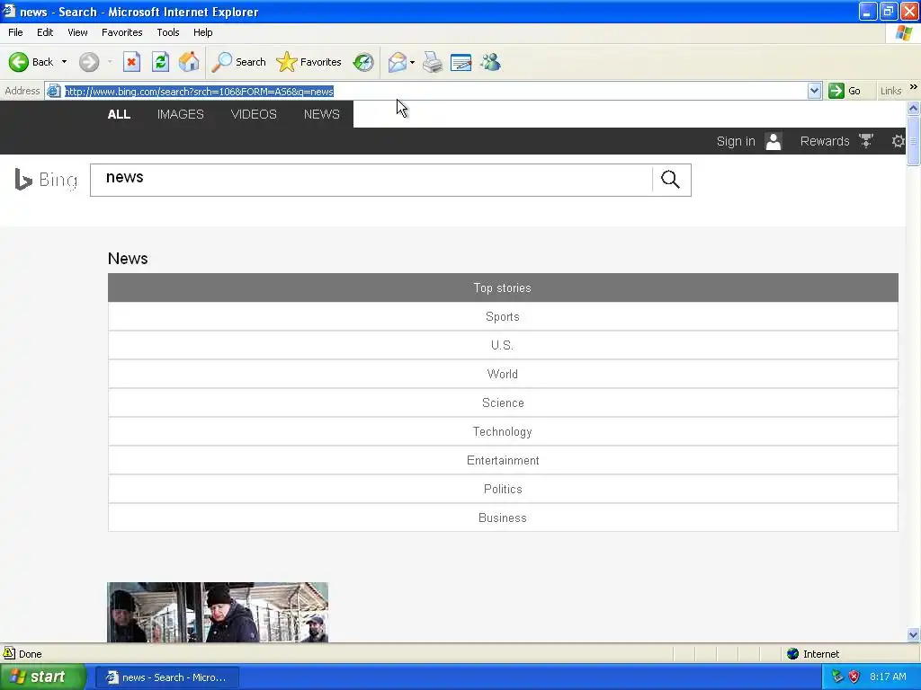Viewport: 921px width, 690px height.
Task: Open the Tools menu
Action: (168, 32)
